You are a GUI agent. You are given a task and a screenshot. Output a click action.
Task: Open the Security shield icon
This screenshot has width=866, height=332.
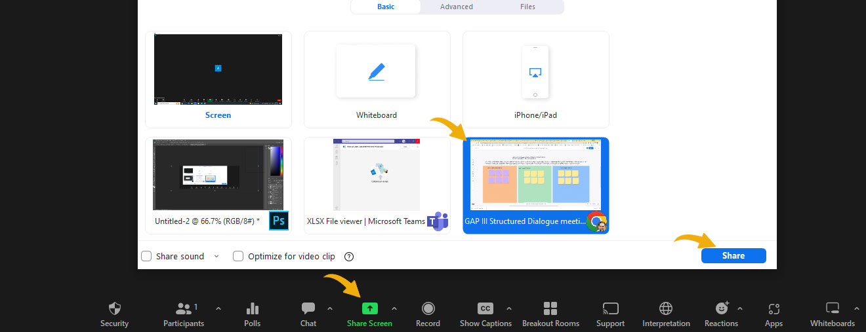point(115,309)
